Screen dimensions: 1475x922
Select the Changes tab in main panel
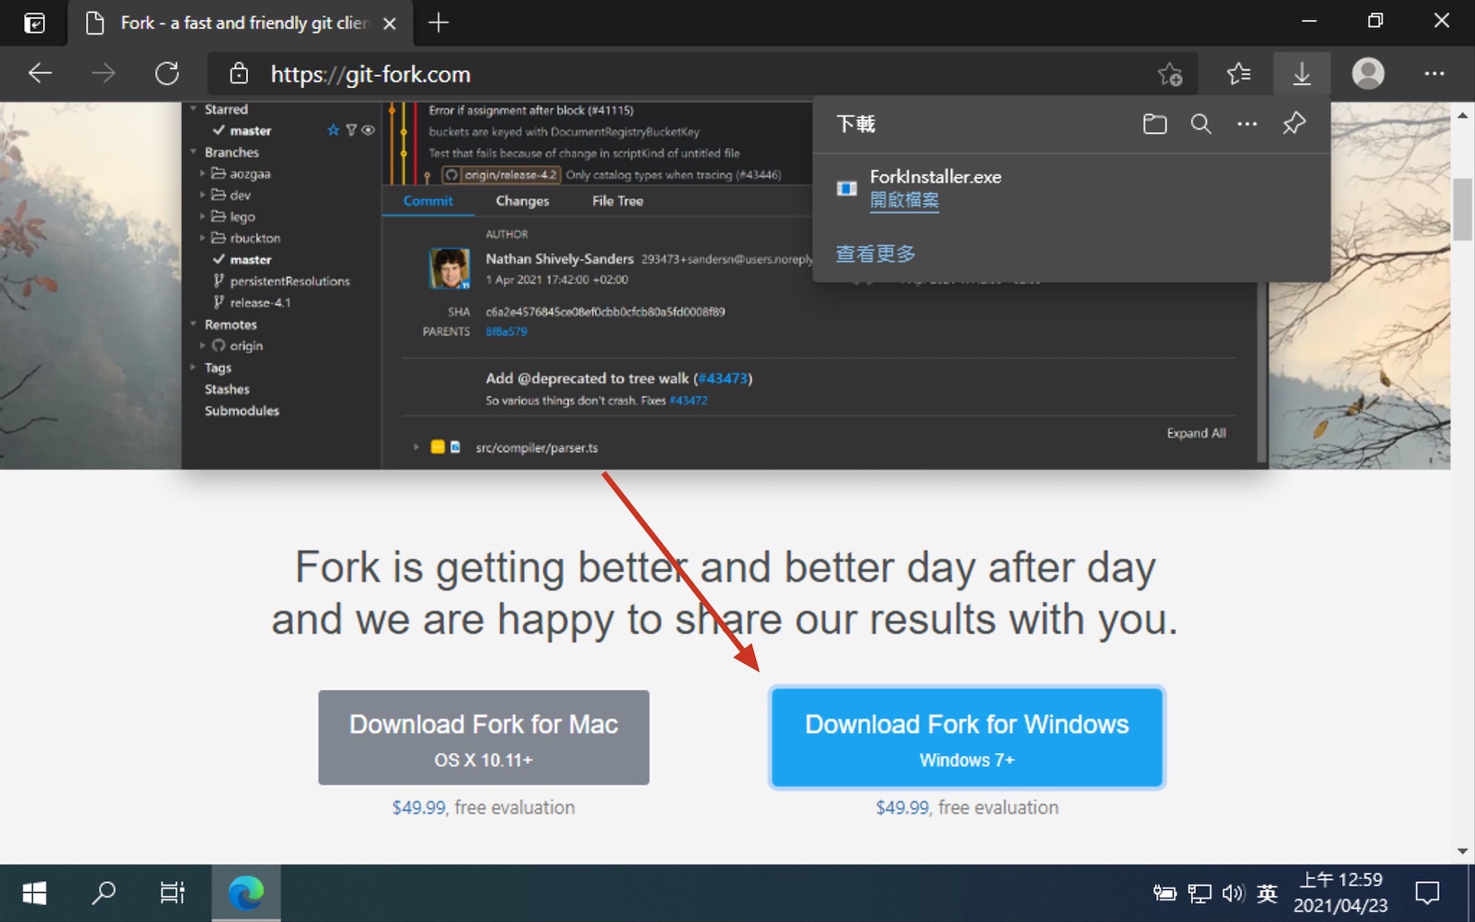pyautogui.click(x=522, y=200)
